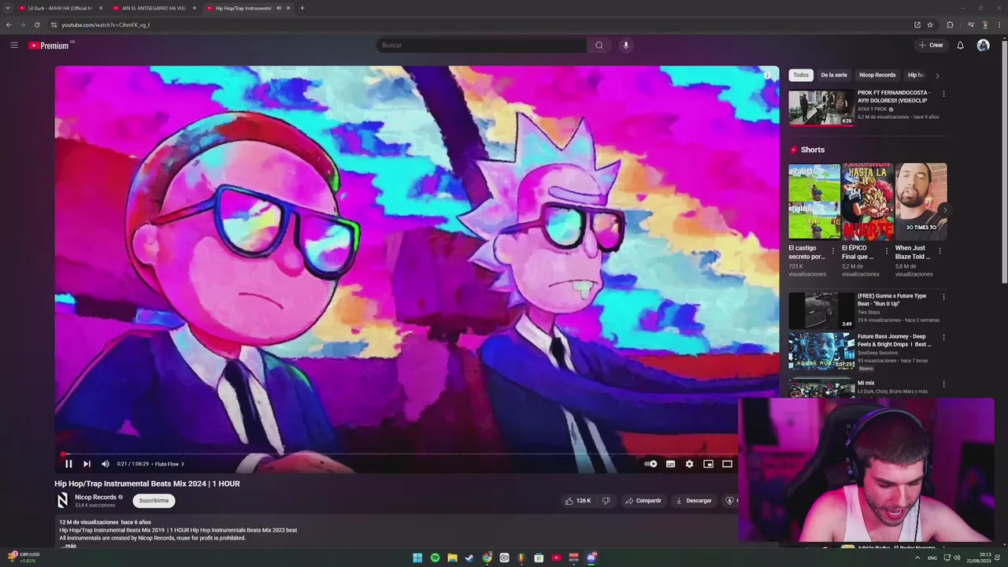Skip to the next video

tap(87, 464)
